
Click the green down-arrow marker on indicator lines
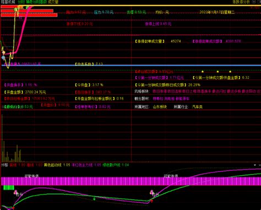[x=94, y=198]
